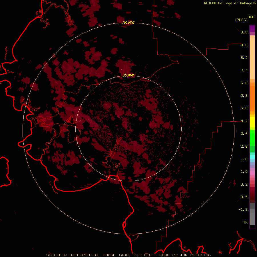This screenshot has height=257, width=257.
Task: Click the -1.3 value on the color scale
Action: pyautogui.click(x=243, y=210)
